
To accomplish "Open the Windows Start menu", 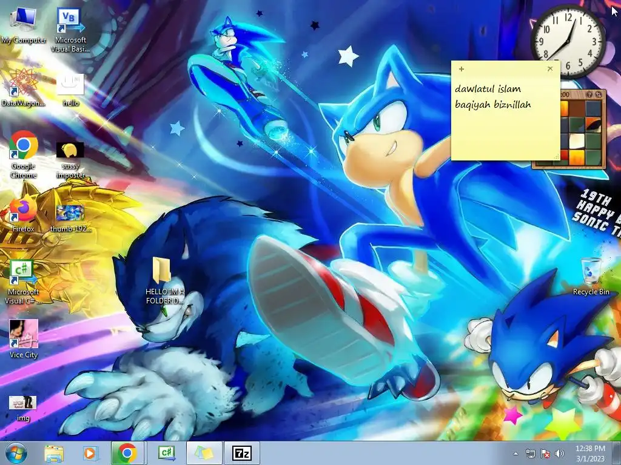I will tap(16, 453).
